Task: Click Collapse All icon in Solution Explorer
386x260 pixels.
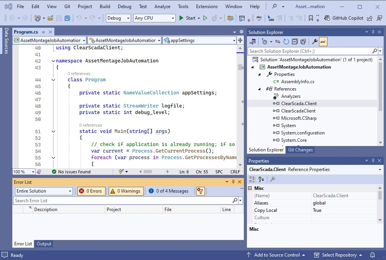Action: (x=295, y=42)
